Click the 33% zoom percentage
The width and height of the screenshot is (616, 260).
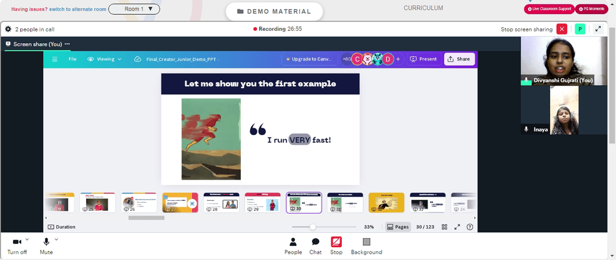click(369, 227)
